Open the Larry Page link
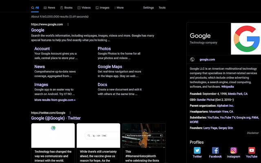The image size is (261, 163). pyautogui.click(x=210, y=128)
